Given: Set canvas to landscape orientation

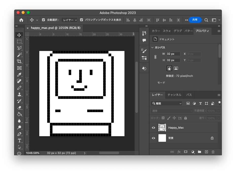Looking at the screenshot, I should [176, 68].
